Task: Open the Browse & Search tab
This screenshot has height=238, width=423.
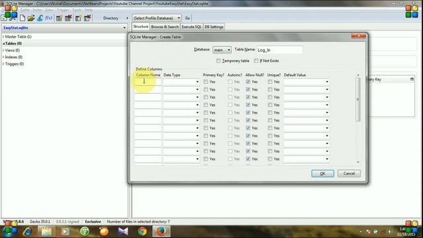Action: [165, 26]
